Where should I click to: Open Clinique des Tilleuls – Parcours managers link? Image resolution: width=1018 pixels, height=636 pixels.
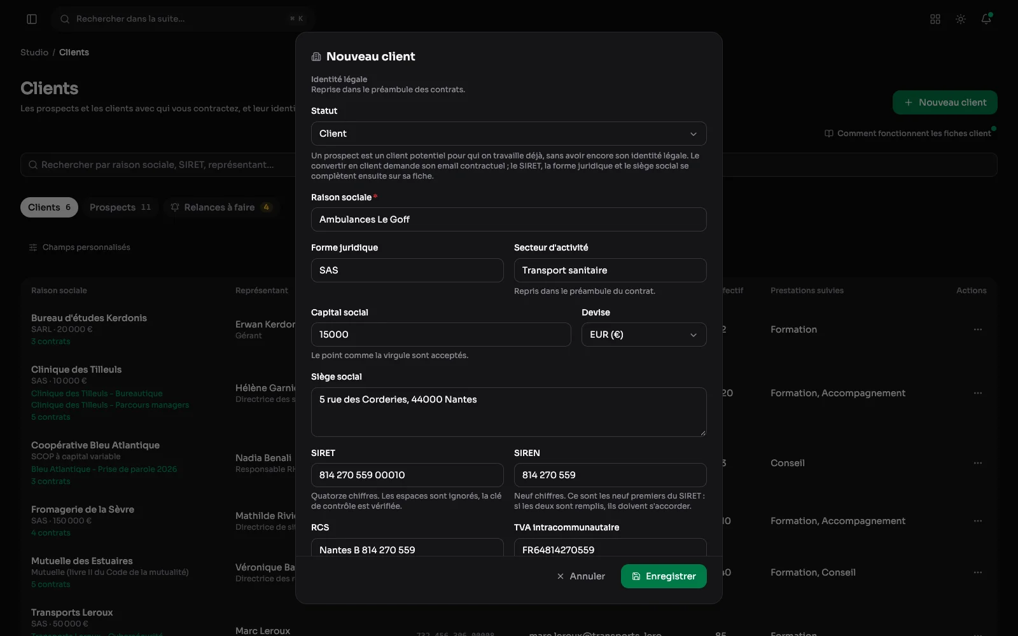pos(110,405)
